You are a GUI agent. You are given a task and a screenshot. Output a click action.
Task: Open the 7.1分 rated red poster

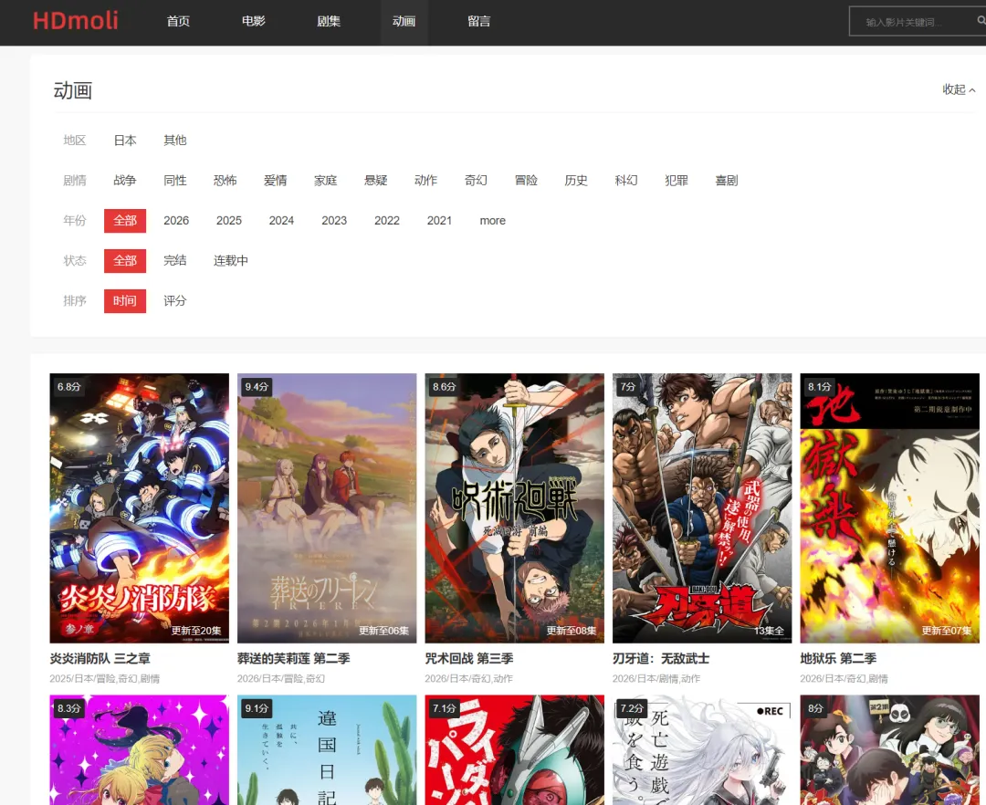514,749
